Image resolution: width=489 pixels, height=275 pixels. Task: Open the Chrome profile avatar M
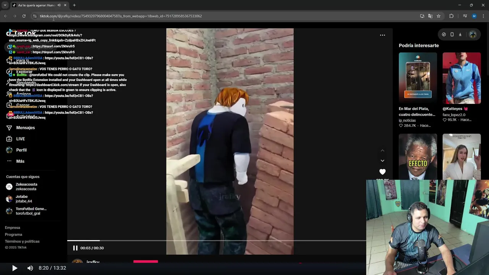click(474, 16)
